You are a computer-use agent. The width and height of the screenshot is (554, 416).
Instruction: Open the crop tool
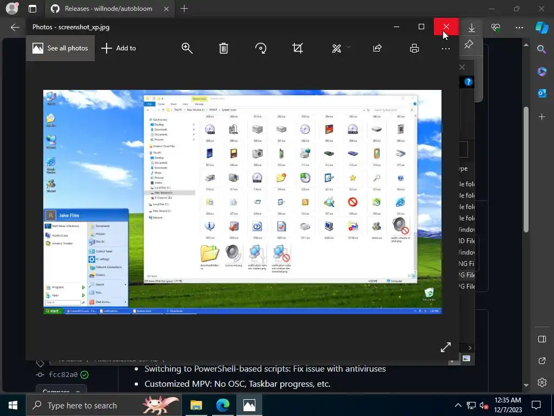[298, 48]
